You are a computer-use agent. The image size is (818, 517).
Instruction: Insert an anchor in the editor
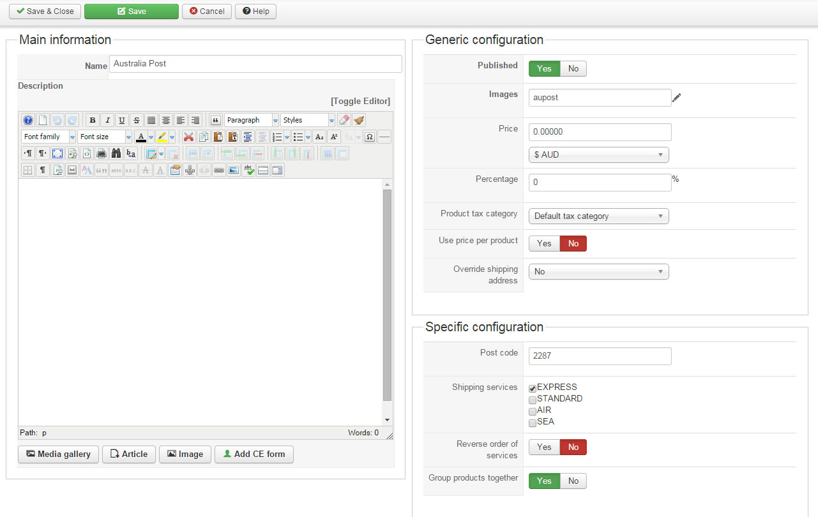(x=189, y=170)
